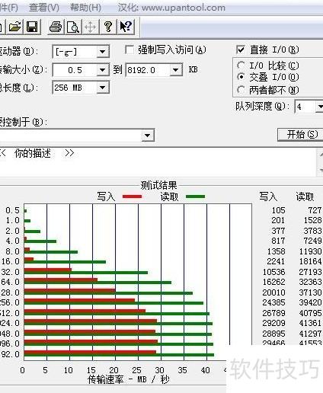Image resolution: width=323 pixels, height=393 pixels.
Task: Click the 开始(S) start button
Action: pyautogui.click(x=301, y=134)
